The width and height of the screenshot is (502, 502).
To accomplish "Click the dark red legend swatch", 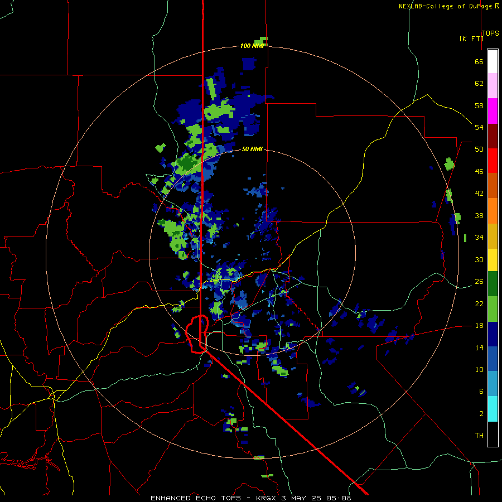I will point(493,136).
